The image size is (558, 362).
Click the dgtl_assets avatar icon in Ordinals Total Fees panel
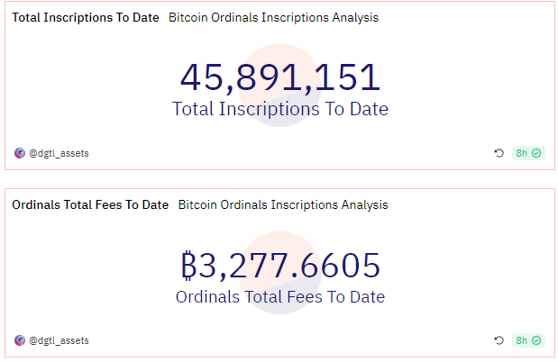click(20, 340)
